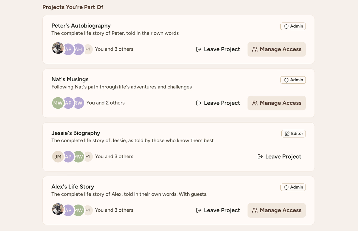The image size is (358, 231).
Task: Click the +1 overflow in Peter's Autobiography
Action: click(x=88, y=49)
